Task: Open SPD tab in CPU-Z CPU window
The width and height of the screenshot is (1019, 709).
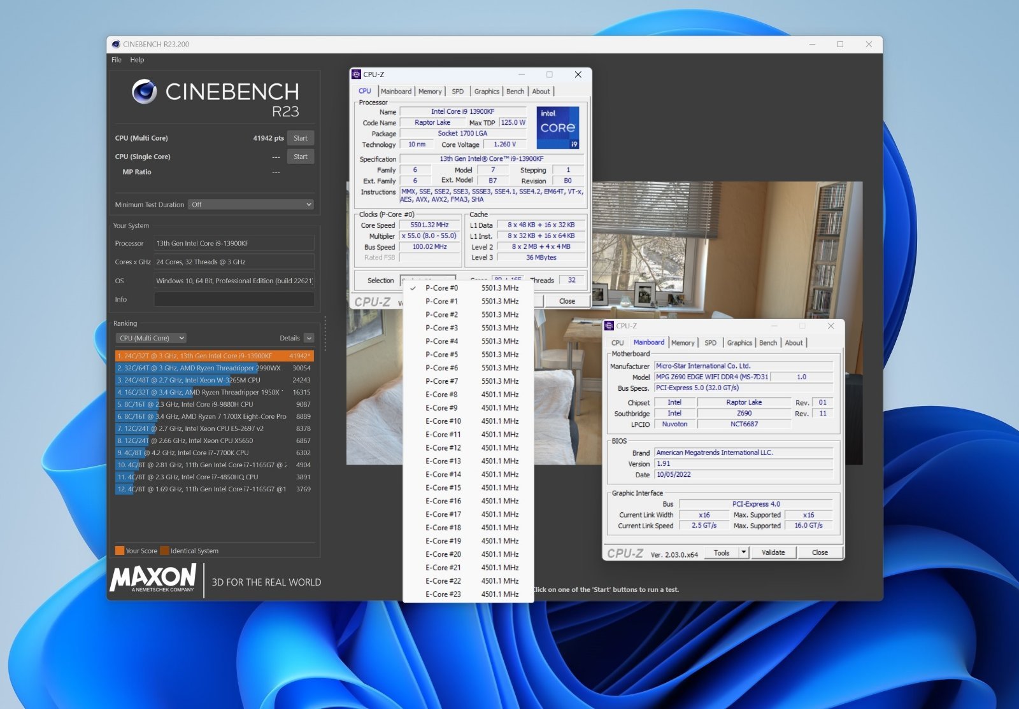Action: [x=457, y=92]
